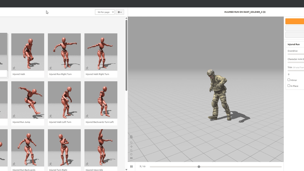Pause the animation playback
The width and height of the screenshot is (304, 171).
pos(131,167)
